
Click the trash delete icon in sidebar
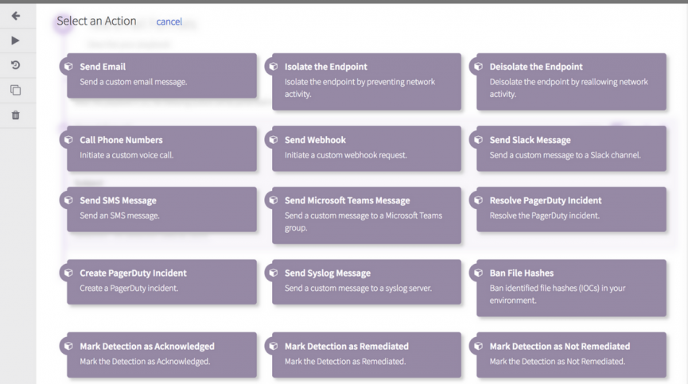(x=15, y=115)
